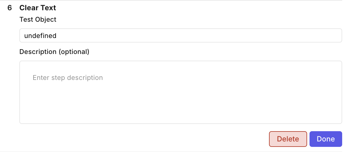347x152 pixels.
Task: Click the word 'Text' in step title
Action: (48, 8)
